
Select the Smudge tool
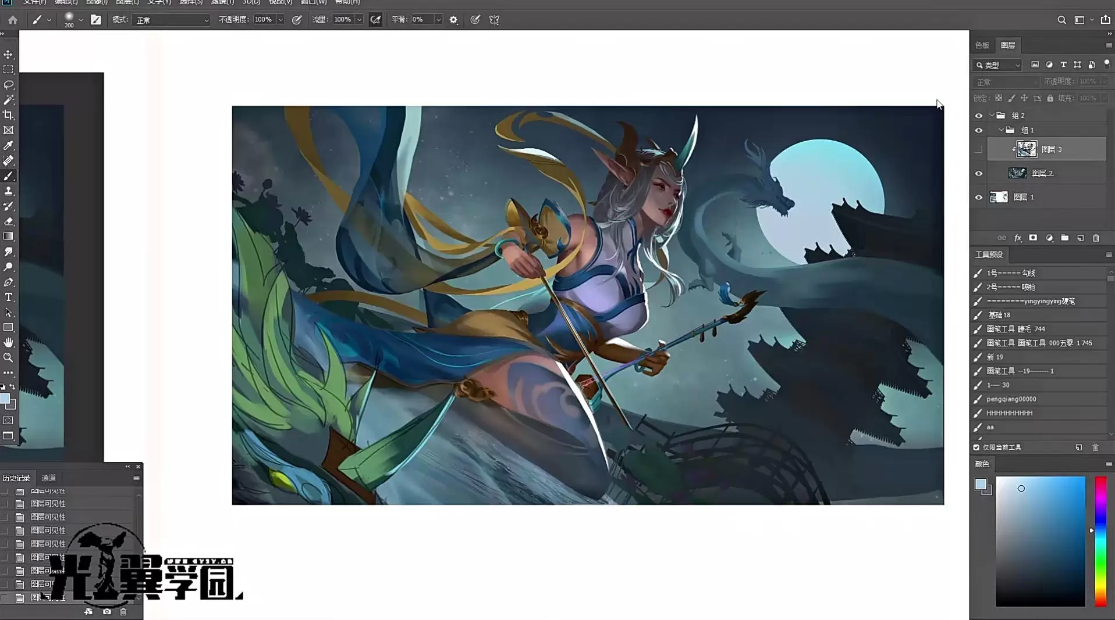click(8, 252)
